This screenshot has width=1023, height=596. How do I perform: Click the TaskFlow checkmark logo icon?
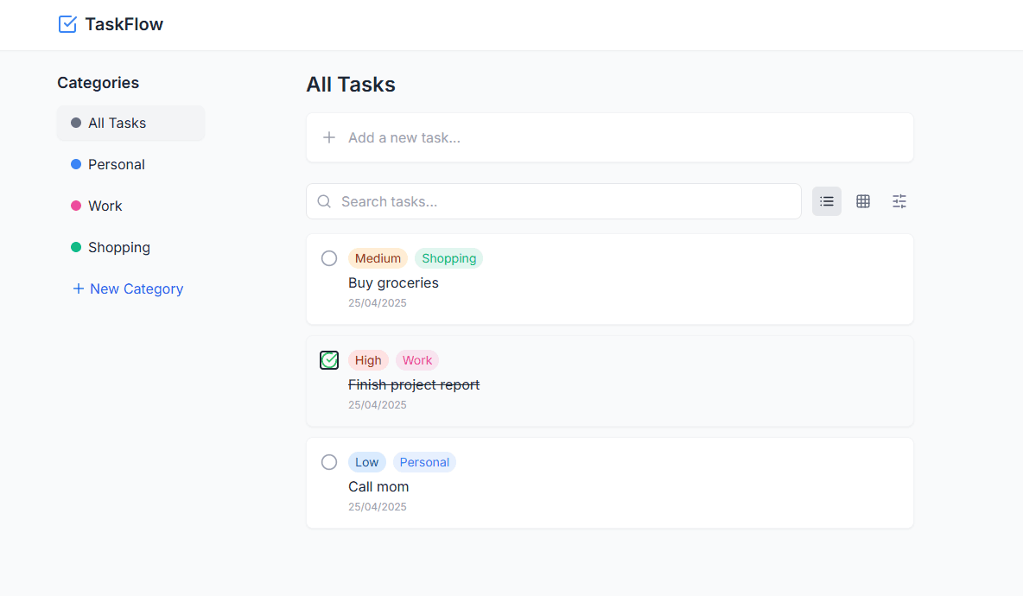[x=67, y=24]
